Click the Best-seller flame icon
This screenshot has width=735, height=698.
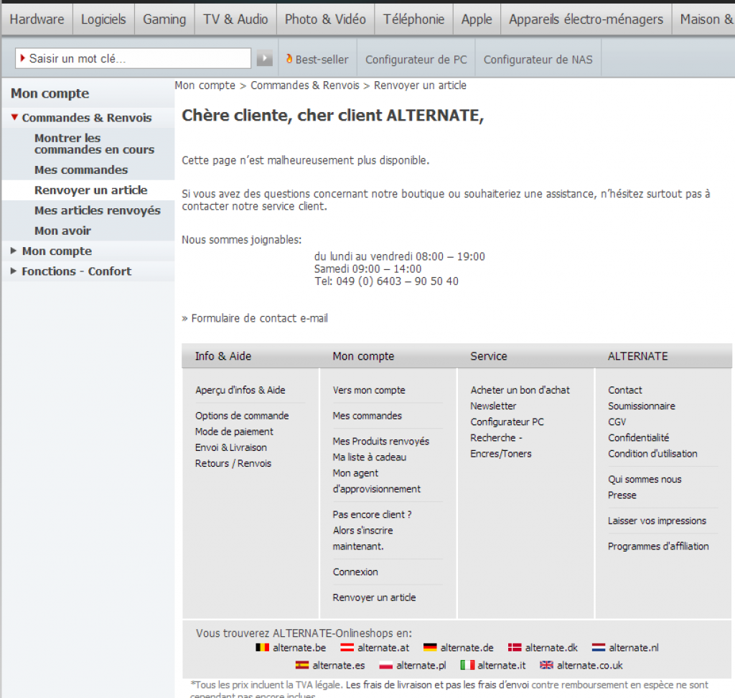289,59
